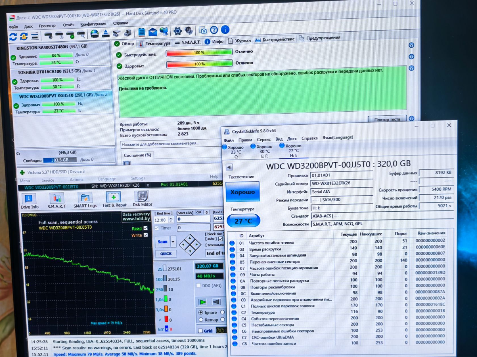
Task: Click the camera screenshot icon in Hard Disk Sentinel
Action: coord(203,30)
